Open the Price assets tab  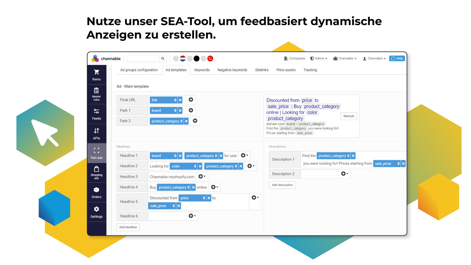(x=286, y=70)
